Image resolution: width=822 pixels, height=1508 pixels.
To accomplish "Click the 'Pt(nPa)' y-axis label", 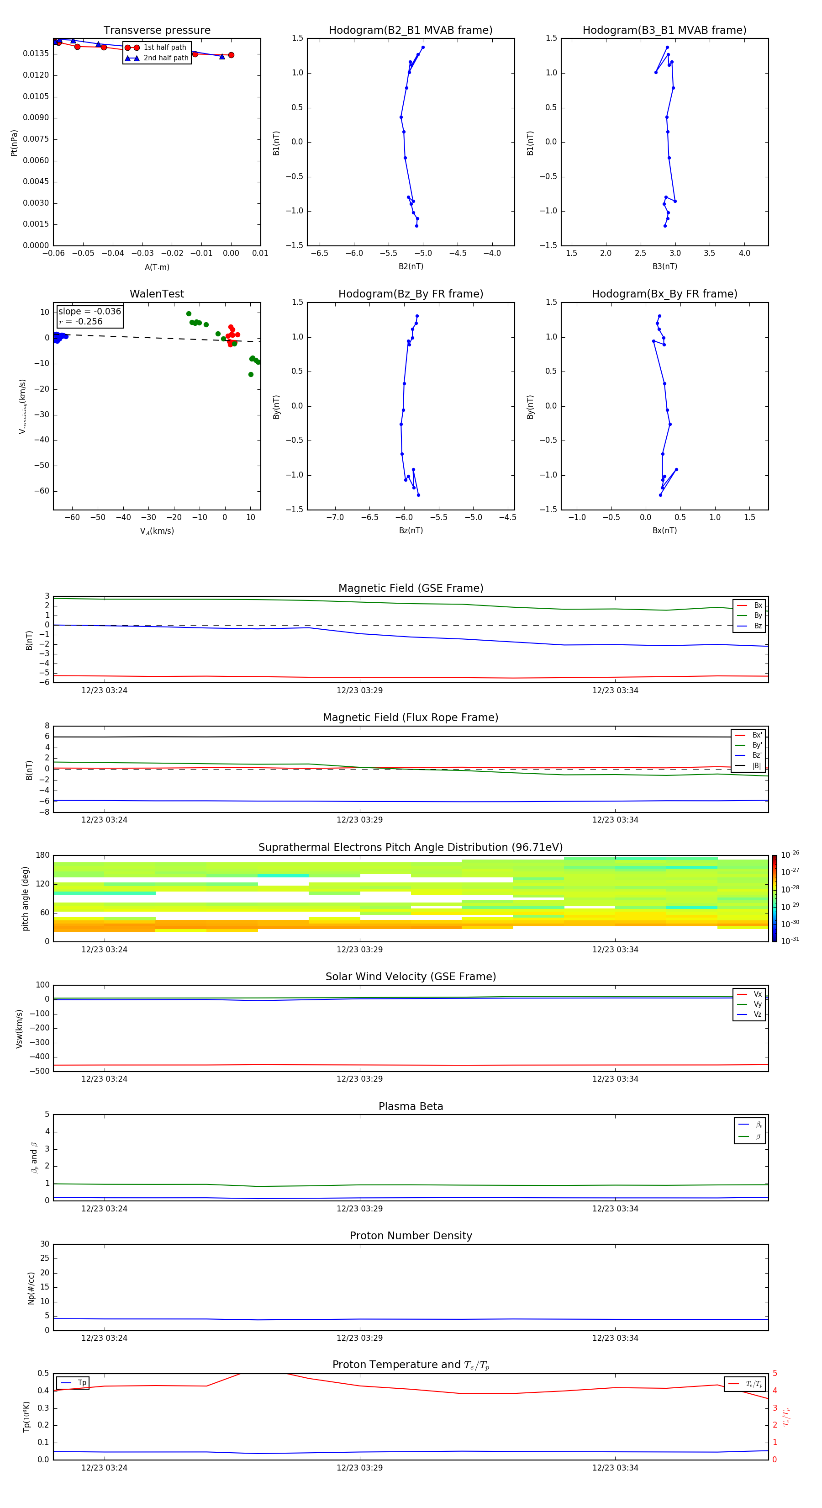I will (x=14, y=143).
